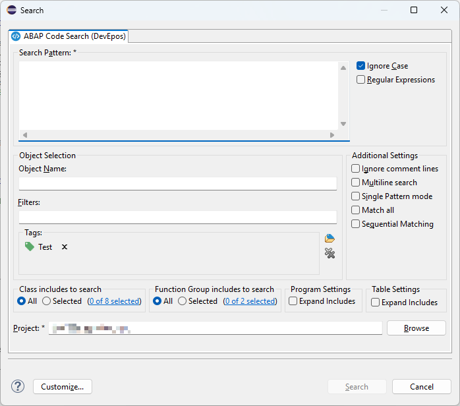Click left scroll arrow of Search Pattern
Viewport: 460px width, 406px height.
[x=25, y=135]
